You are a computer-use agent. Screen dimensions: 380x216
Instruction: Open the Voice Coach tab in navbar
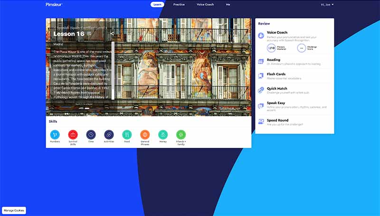tap(205, 4)
